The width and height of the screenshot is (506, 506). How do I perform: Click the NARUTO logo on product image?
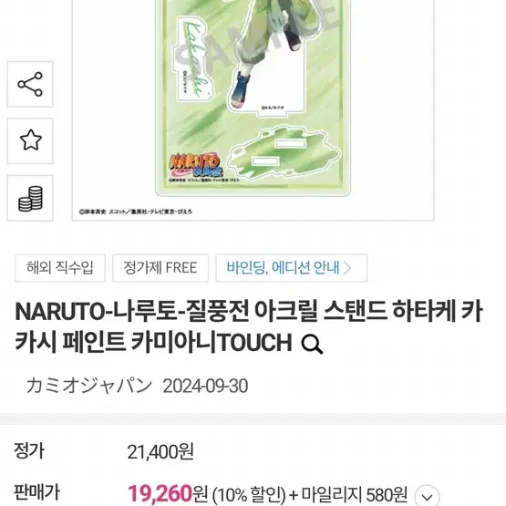click(x=196, y=166)
